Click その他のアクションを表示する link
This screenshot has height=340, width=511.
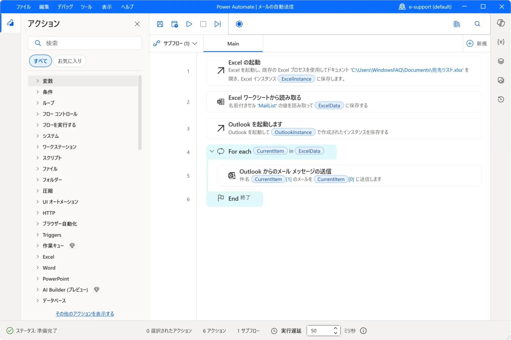tap(85, 314)
